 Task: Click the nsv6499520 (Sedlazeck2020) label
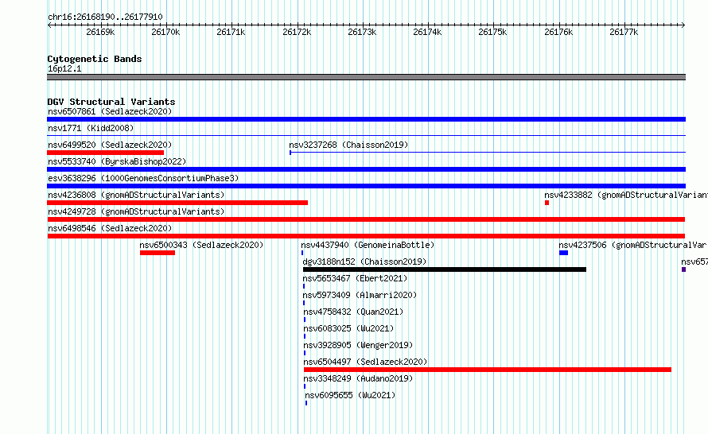pos(110,145)
